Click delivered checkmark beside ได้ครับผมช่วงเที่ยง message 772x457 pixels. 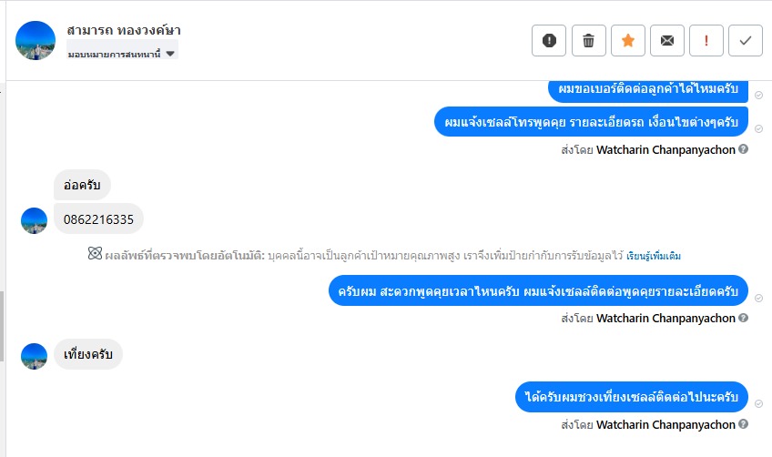click(x=759, y=403)
